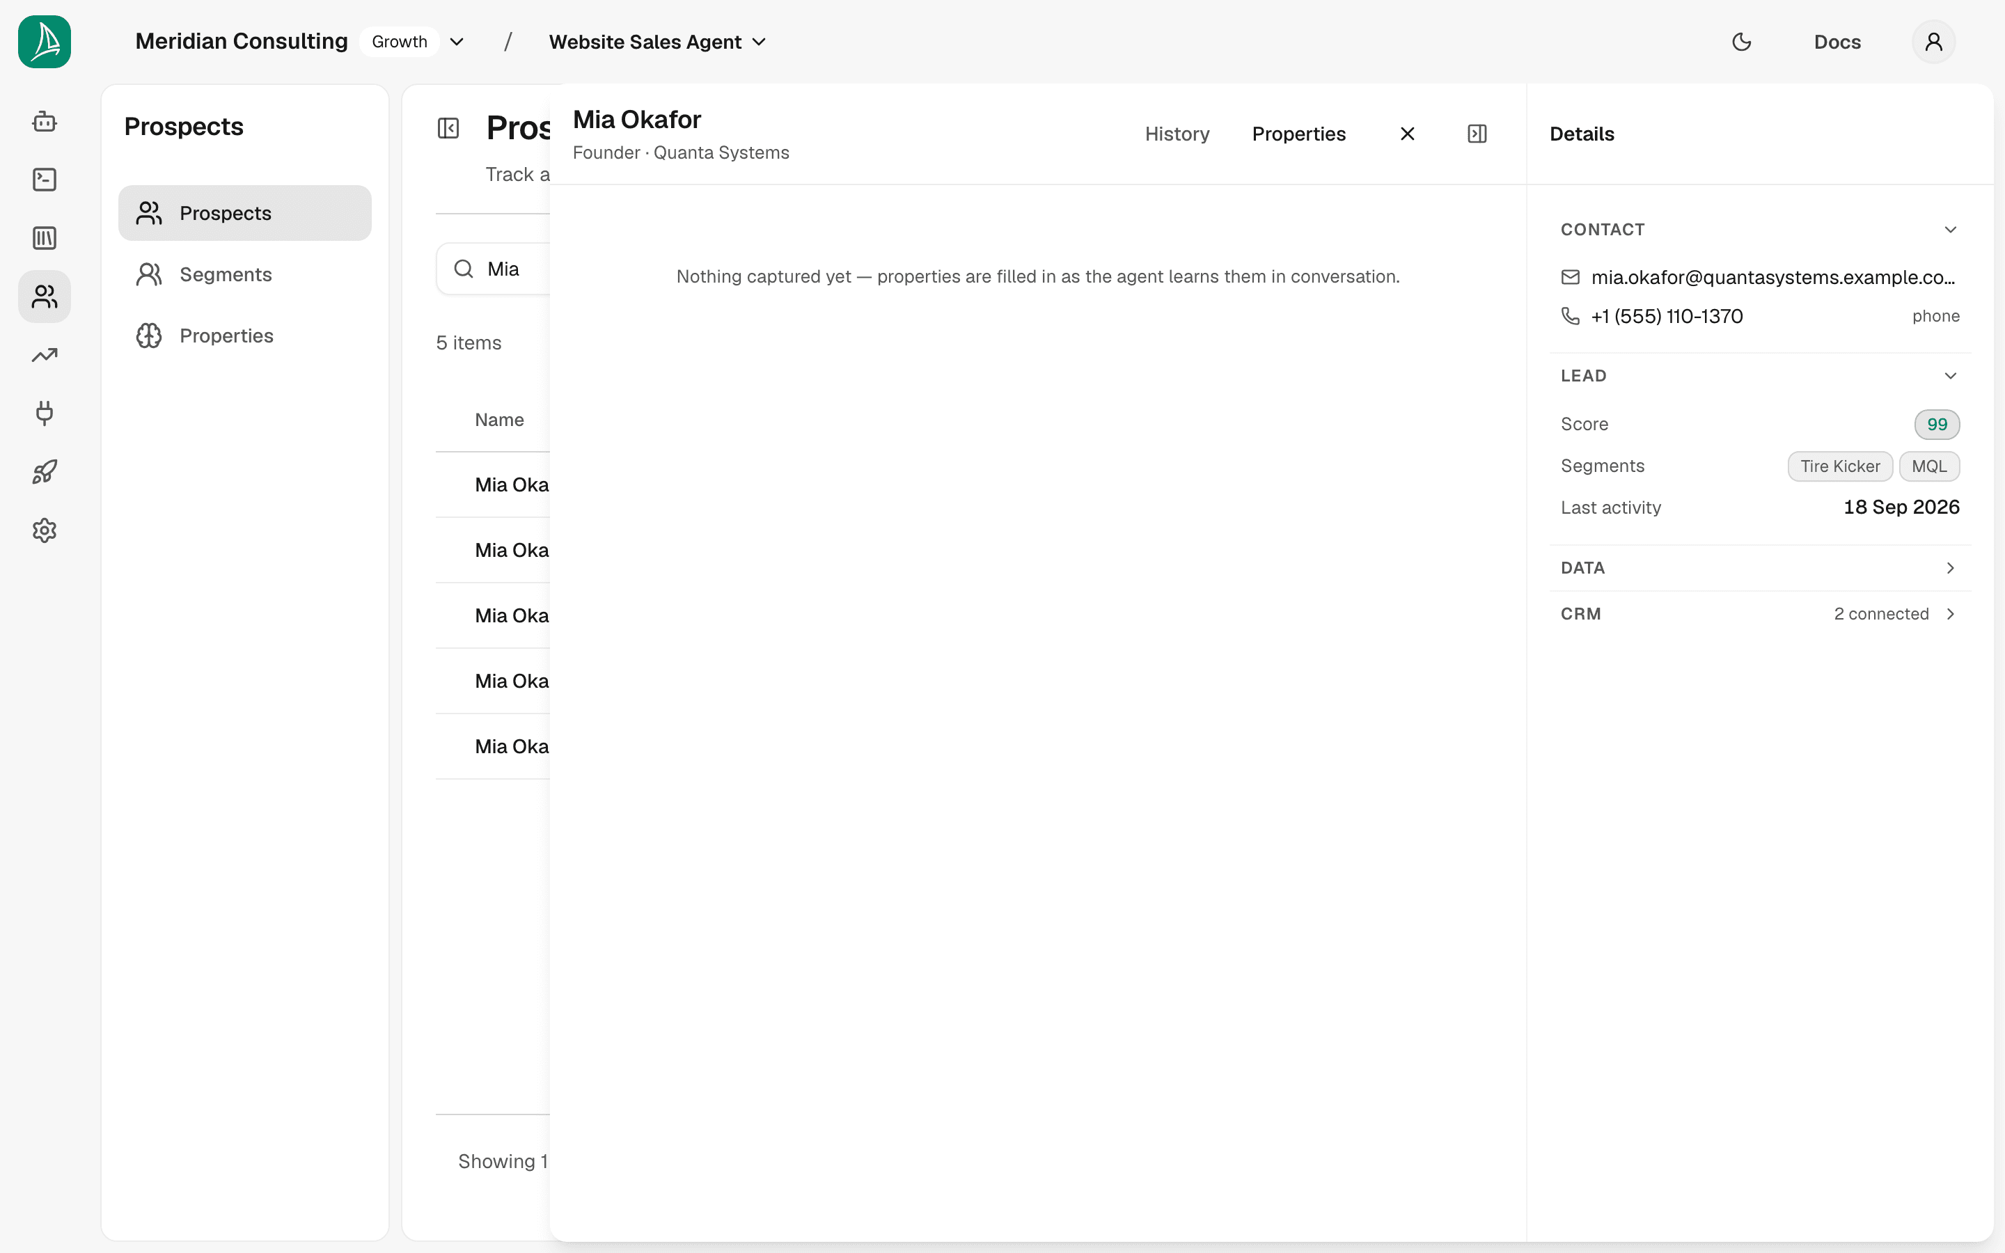
Task: Open the settings gear sidebar icon
Action: coord(45,530)
